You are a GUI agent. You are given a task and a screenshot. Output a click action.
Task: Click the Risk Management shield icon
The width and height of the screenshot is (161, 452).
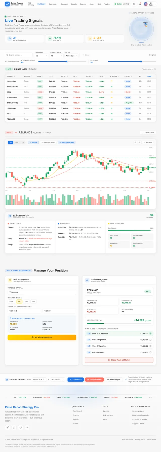click(x=10, y=280)
